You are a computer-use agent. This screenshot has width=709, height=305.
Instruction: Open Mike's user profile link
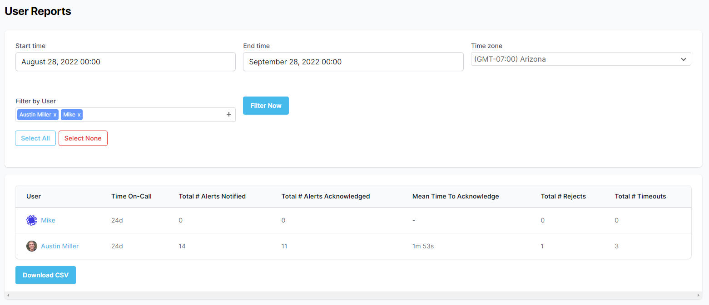click(x=48, y=220)
